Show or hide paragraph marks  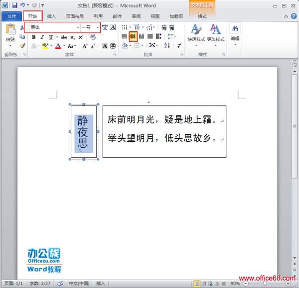tap(179, 45)
